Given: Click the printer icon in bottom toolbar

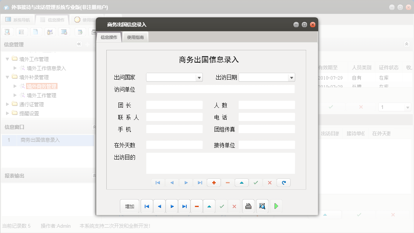Looking at the screenshot, I should click(x=248, y=206).
